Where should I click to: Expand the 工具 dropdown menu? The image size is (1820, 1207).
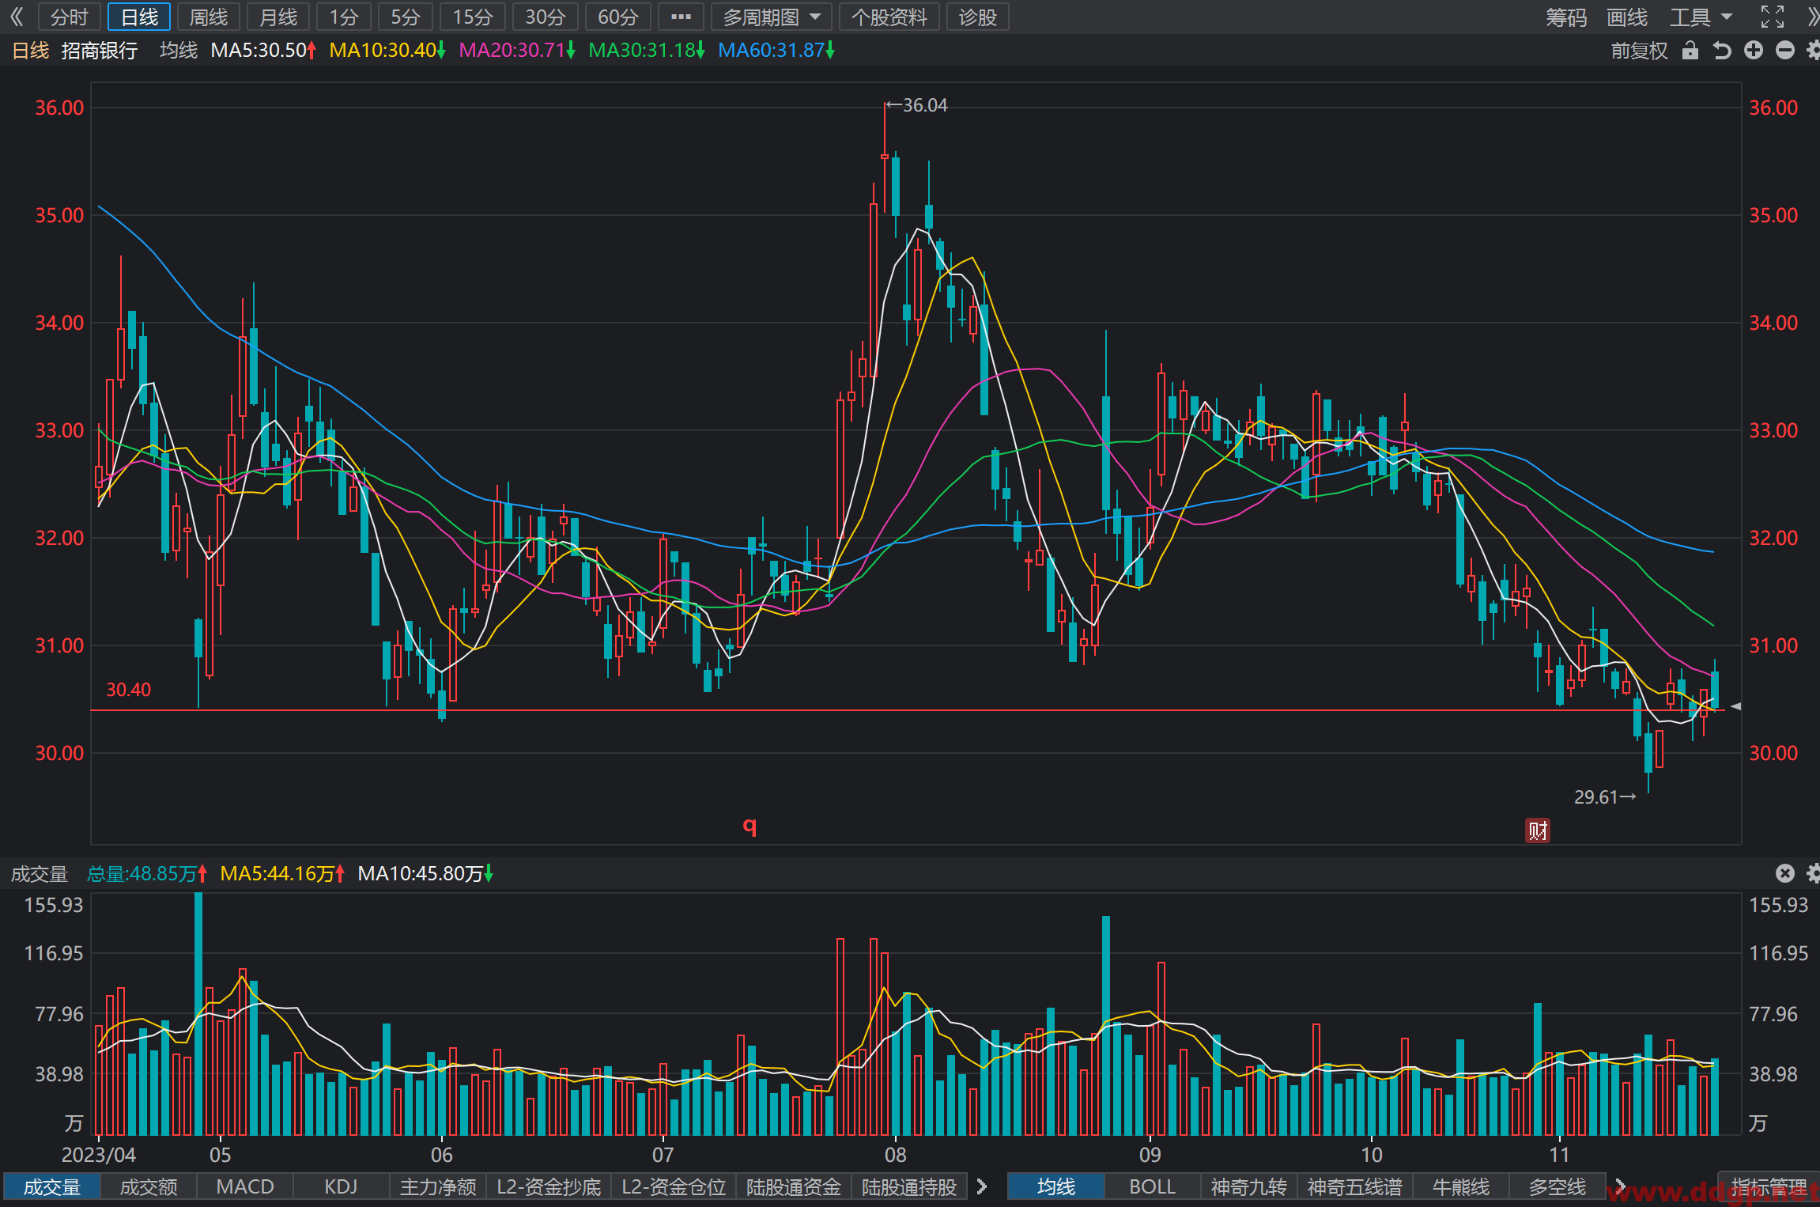tap(1701, 17)
